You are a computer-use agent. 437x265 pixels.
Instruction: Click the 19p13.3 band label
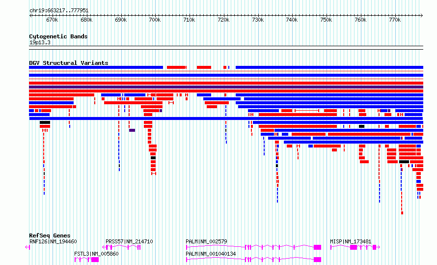40,43
